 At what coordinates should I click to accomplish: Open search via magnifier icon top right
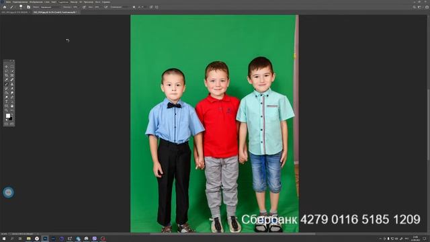pyautogui.click(x=414, y=7)
